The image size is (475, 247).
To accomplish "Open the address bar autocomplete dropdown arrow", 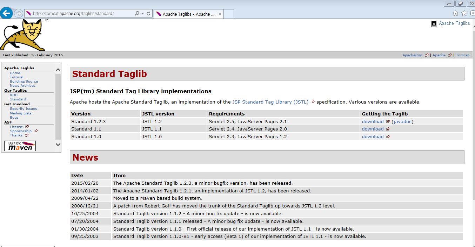I will click(143, 14).
